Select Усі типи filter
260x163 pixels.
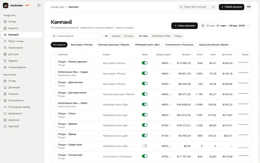(x=144, y=36)
